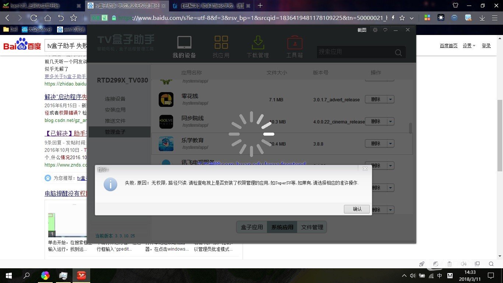Delete 乐学教育 with 删除 button
This screenshot has width=503, height=283.
tap(376, 144)
